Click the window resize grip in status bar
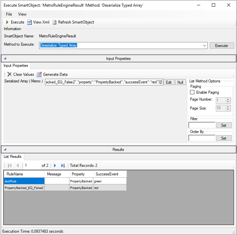 click(234, 232)
